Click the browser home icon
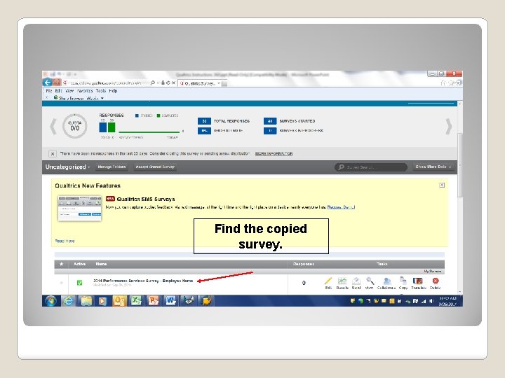 pyautogui.click(x=443, y=83)
